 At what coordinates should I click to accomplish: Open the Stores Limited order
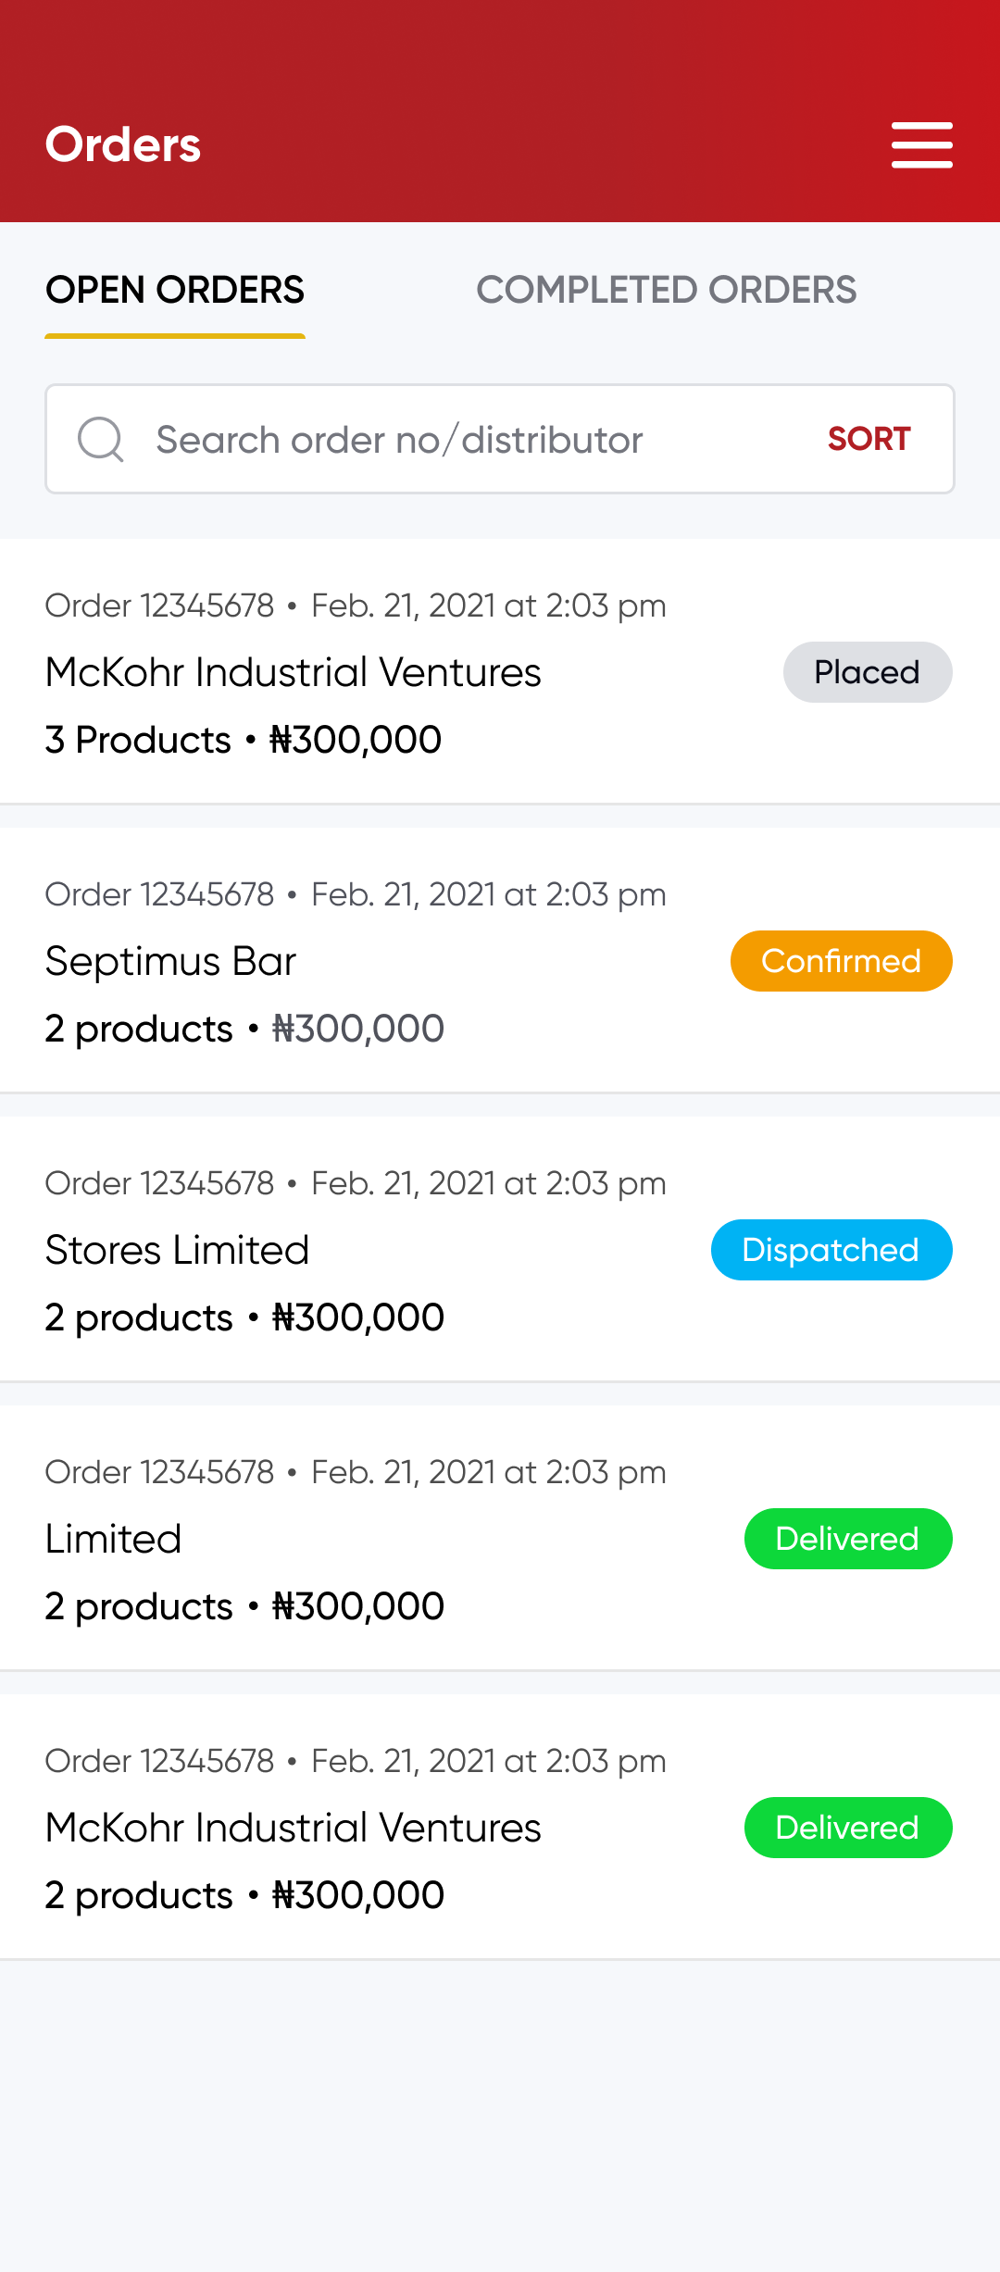click(x=177, y=1251)
